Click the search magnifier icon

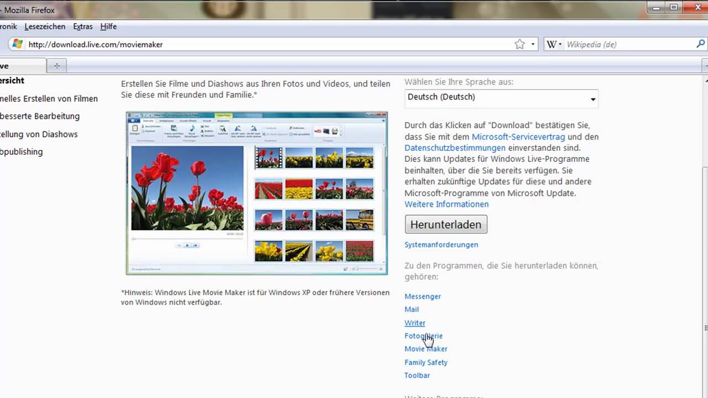[x=700, y=44]
